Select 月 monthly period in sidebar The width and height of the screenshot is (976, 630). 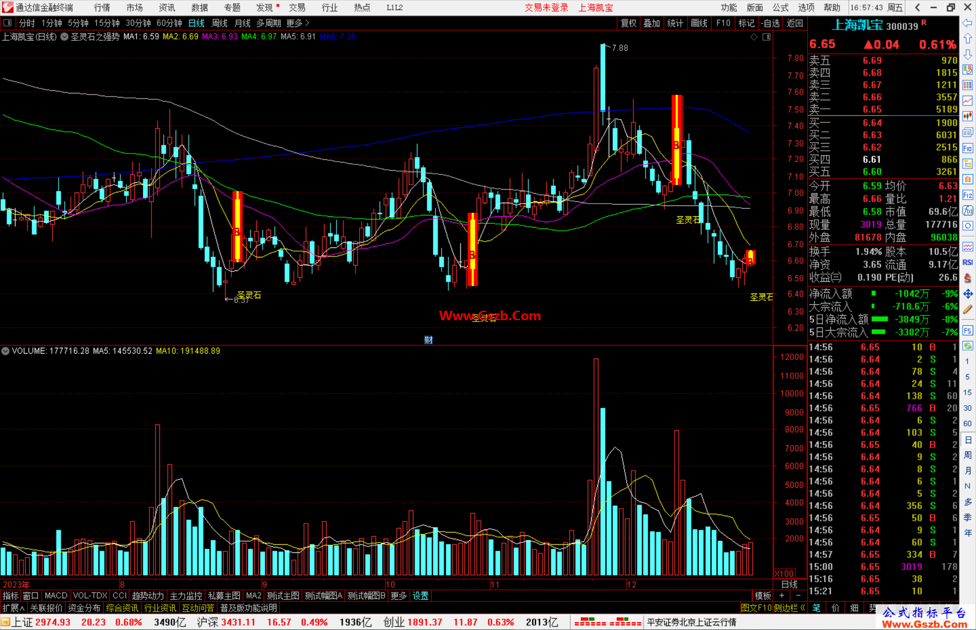[967, 471]
